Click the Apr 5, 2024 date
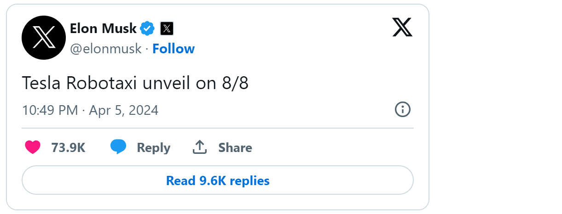 point(123,111)
